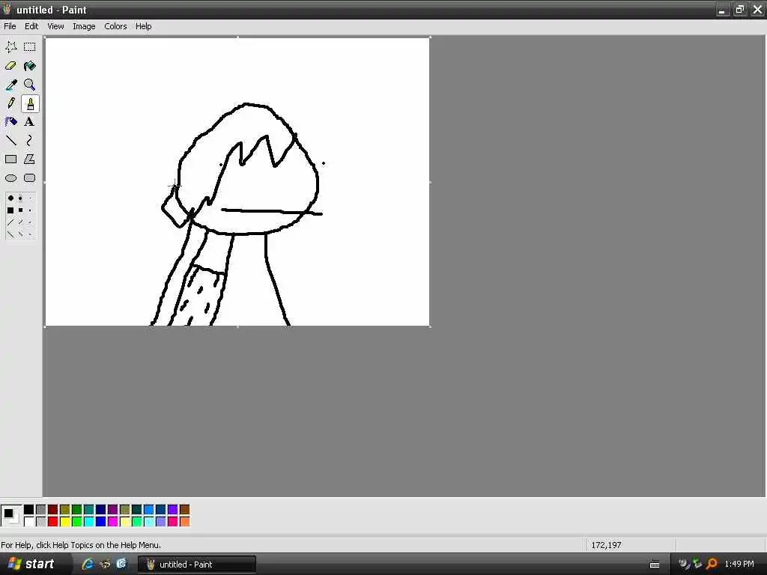Image resolution: width=767 pixels, height=575 pixels.
Task: Pick the dark gray color swatch
Action: click(40, 510)
